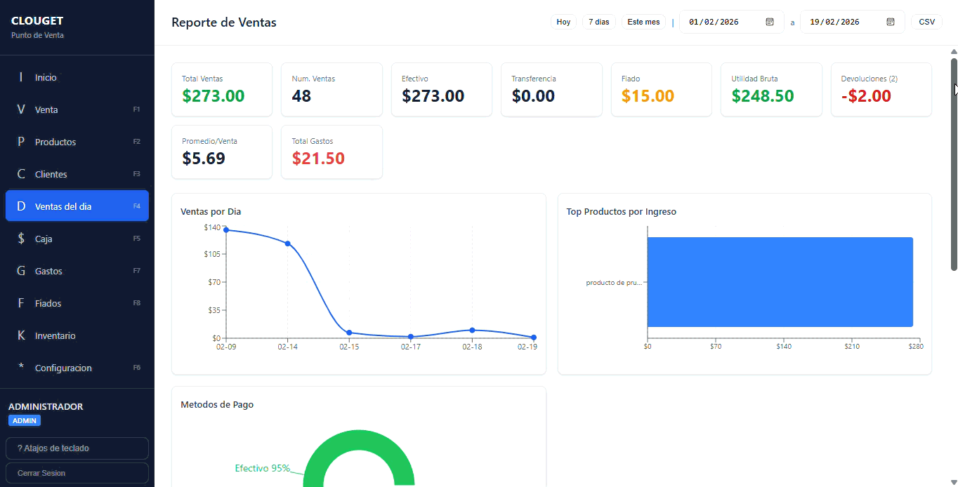958x487 pixels.
Task: Filter report by Este mes
Action: click(643, 22)
